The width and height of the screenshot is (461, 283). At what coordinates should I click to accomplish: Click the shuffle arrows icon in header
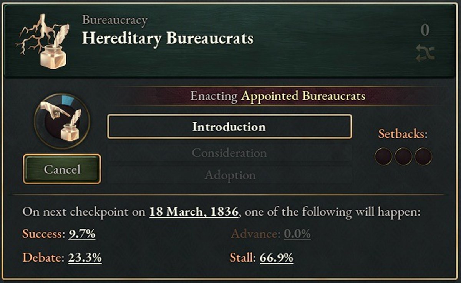(x=425, y=53)
